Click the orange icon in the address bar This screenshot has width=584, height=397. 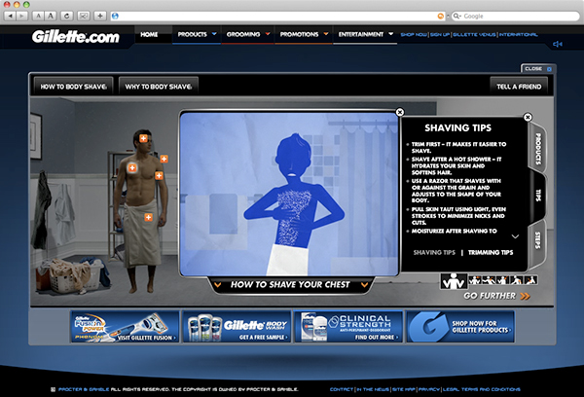(x=441, y=16)
